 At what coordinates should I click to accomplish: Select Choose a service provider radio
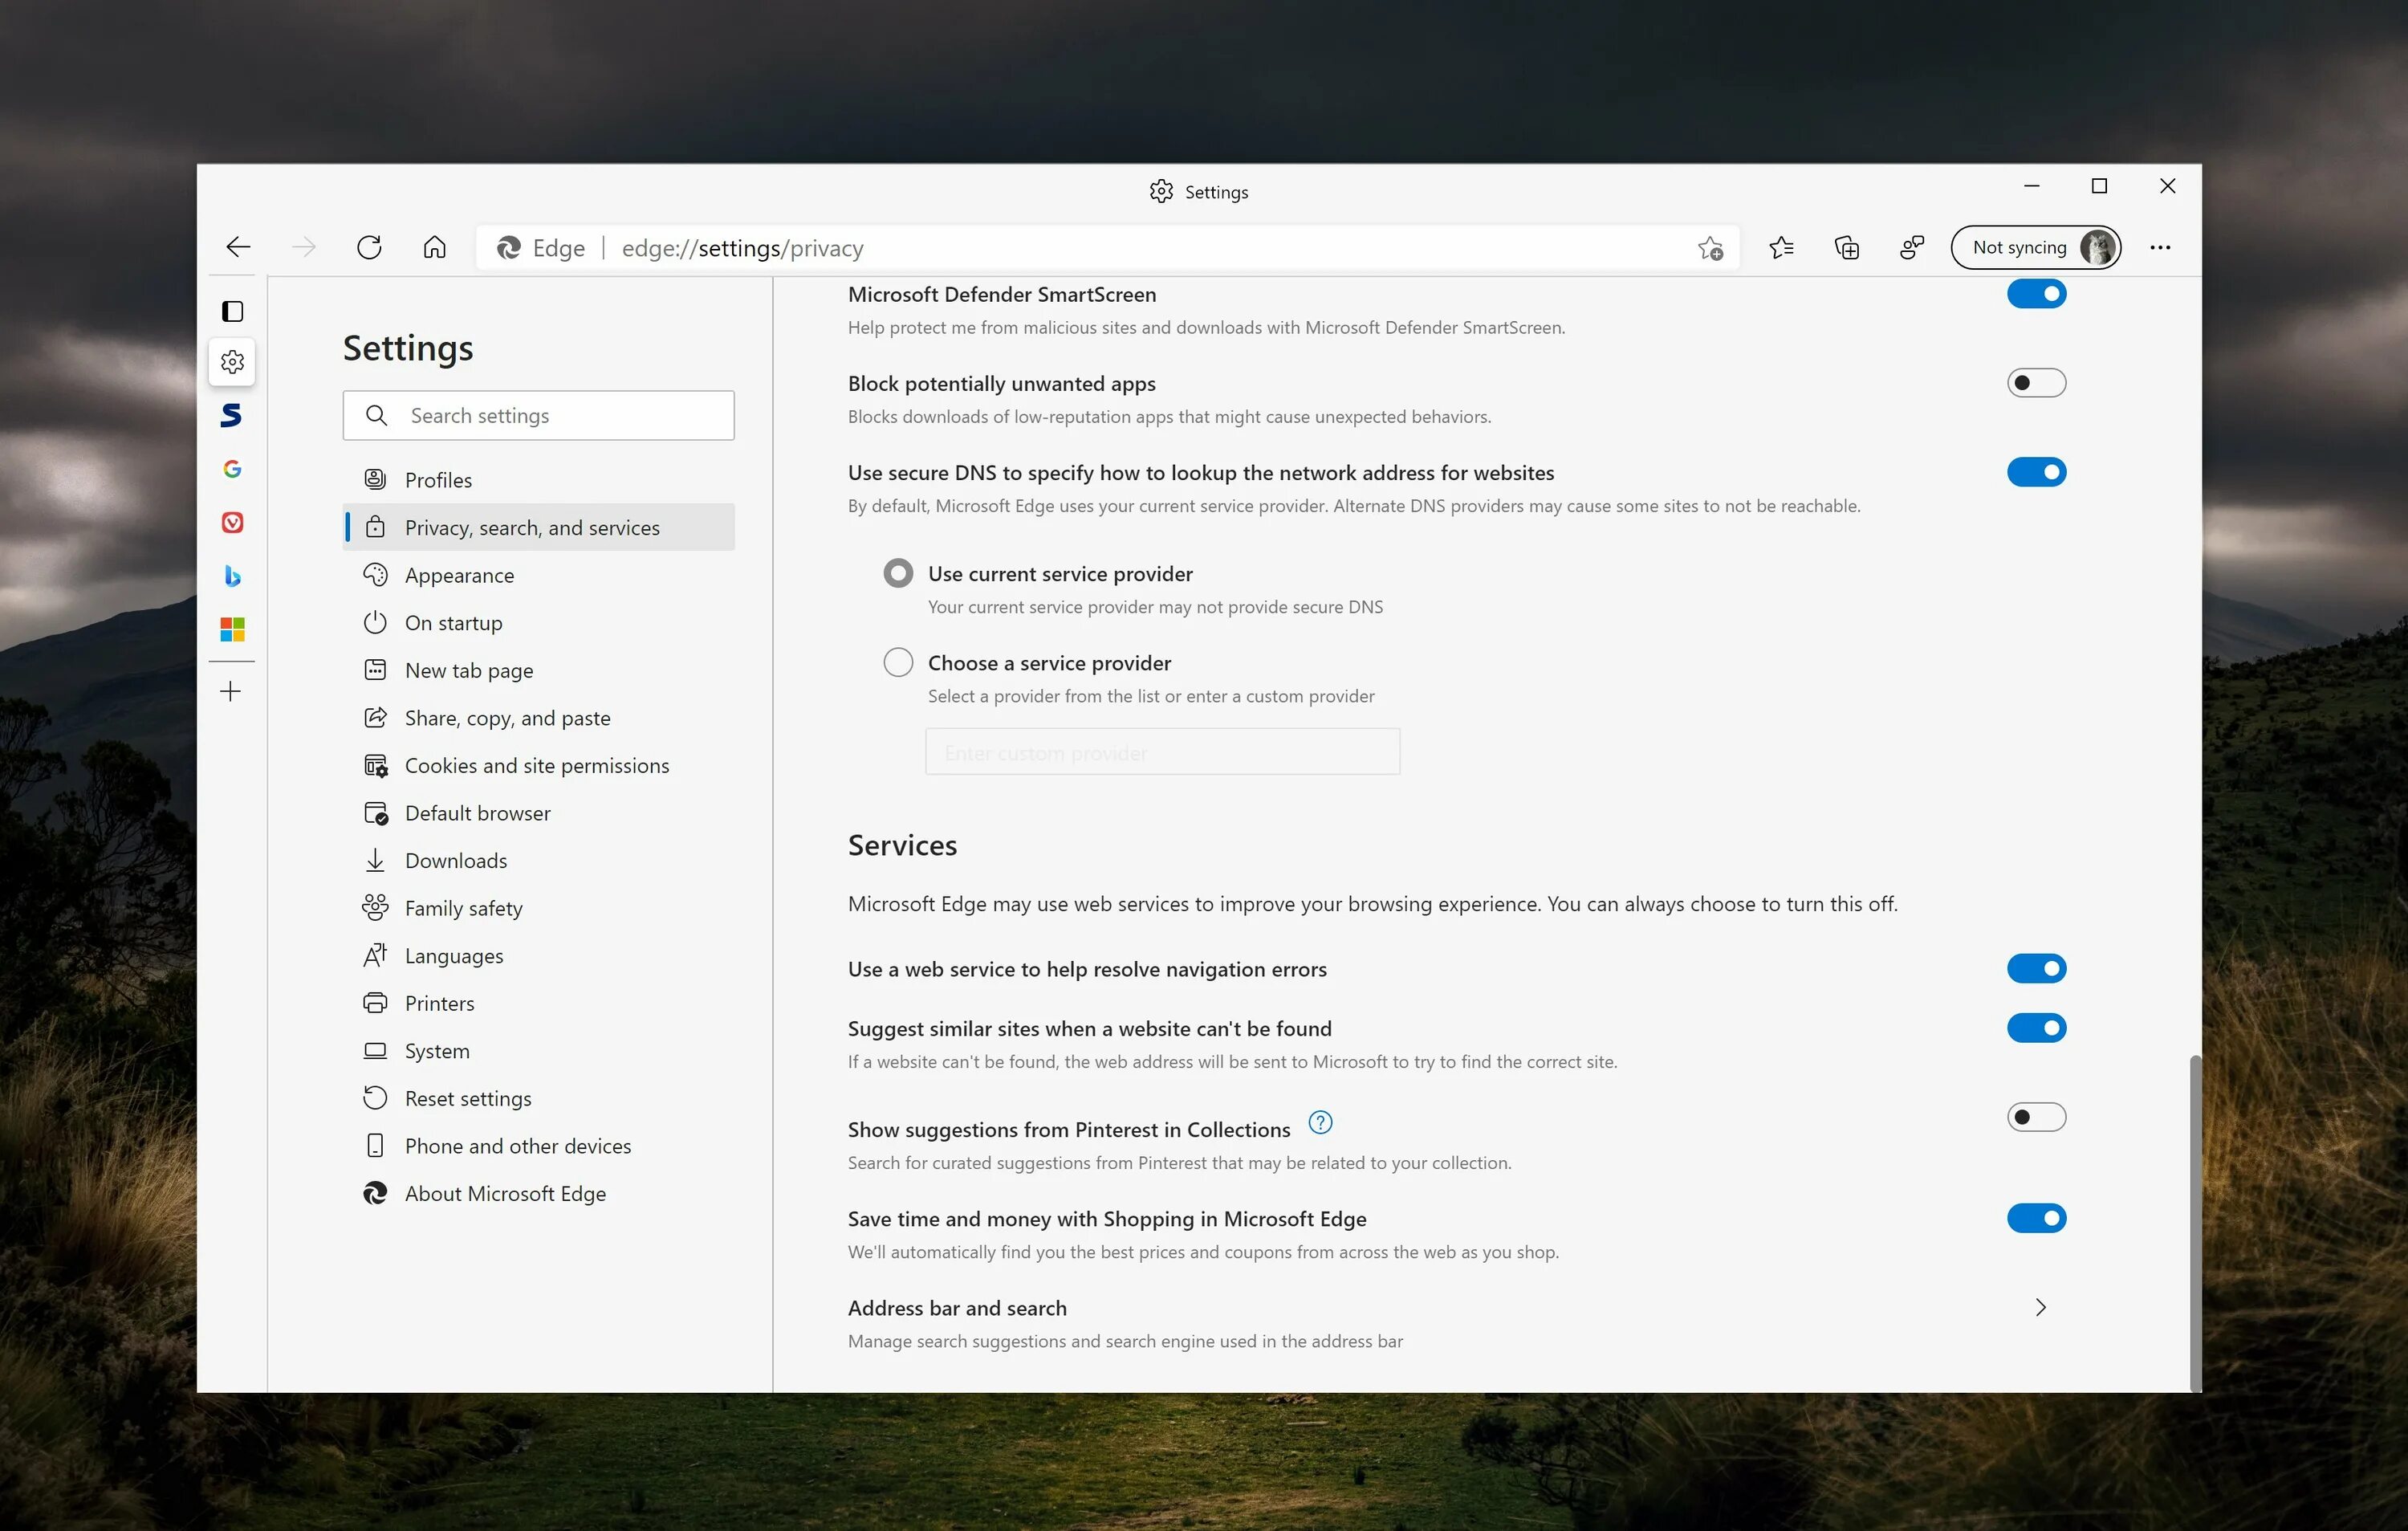898,662
